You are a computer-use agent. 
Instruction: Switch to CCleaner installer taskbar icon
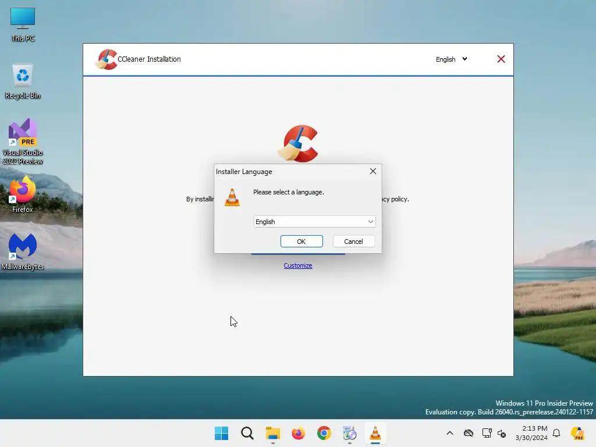click(350, 433)
